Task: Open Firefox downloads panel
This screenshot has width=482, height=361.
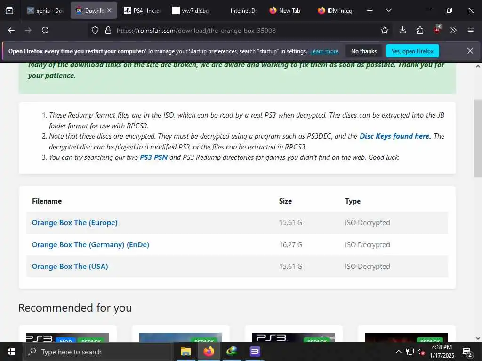Action: 403,30
